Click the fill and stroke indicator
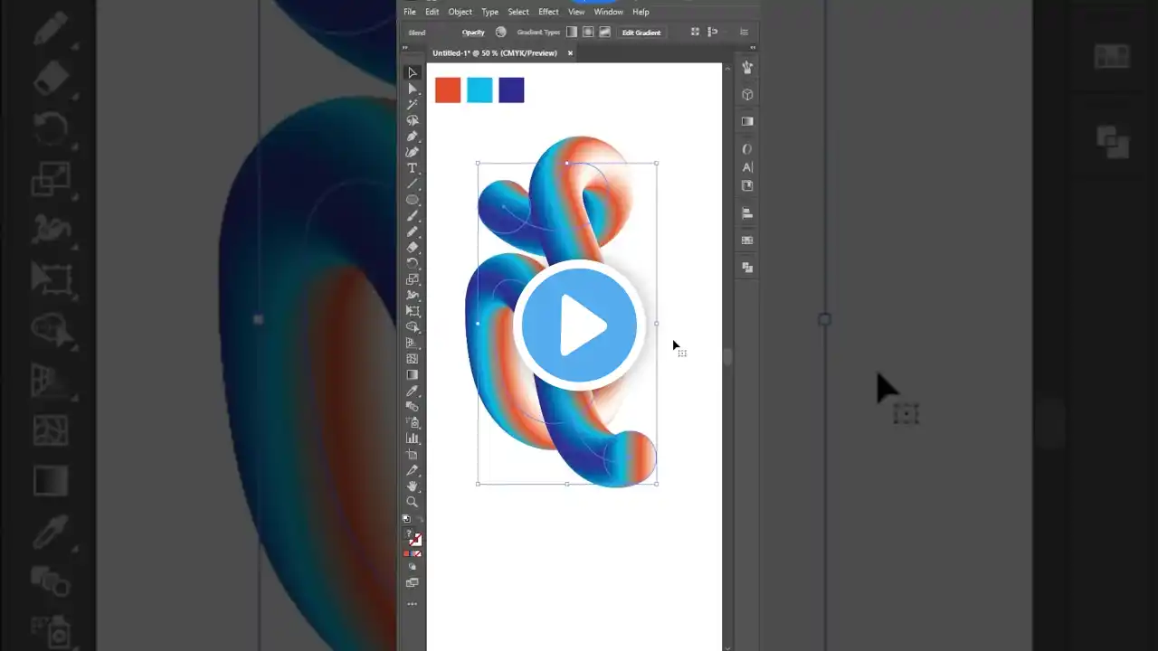This screenshot has width=1158, height=651. 414,539
